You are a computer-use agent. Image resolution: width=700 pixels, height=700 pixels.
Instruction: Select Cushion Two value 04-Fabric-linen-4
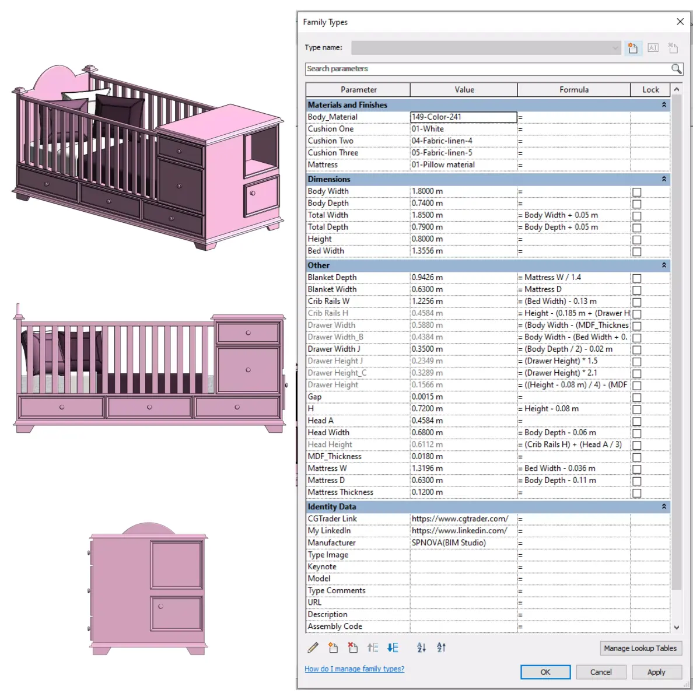tap(463, 141)
